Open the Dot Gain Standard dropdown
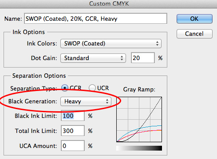Screen dimensions: 217x159 click(93, 58)
